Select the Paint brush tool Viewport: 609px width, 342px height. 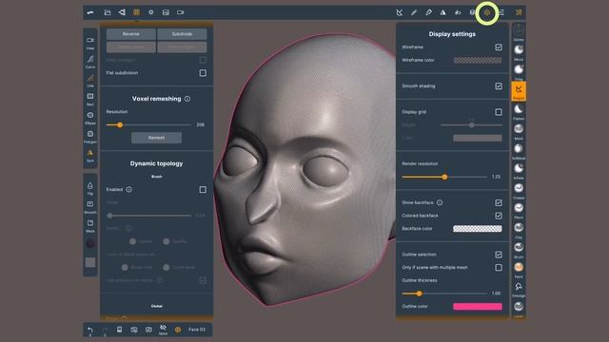coord(519,269)
